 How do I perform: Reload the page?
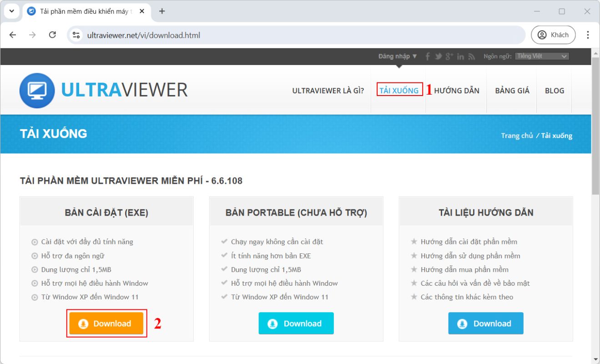pos(52,34)
